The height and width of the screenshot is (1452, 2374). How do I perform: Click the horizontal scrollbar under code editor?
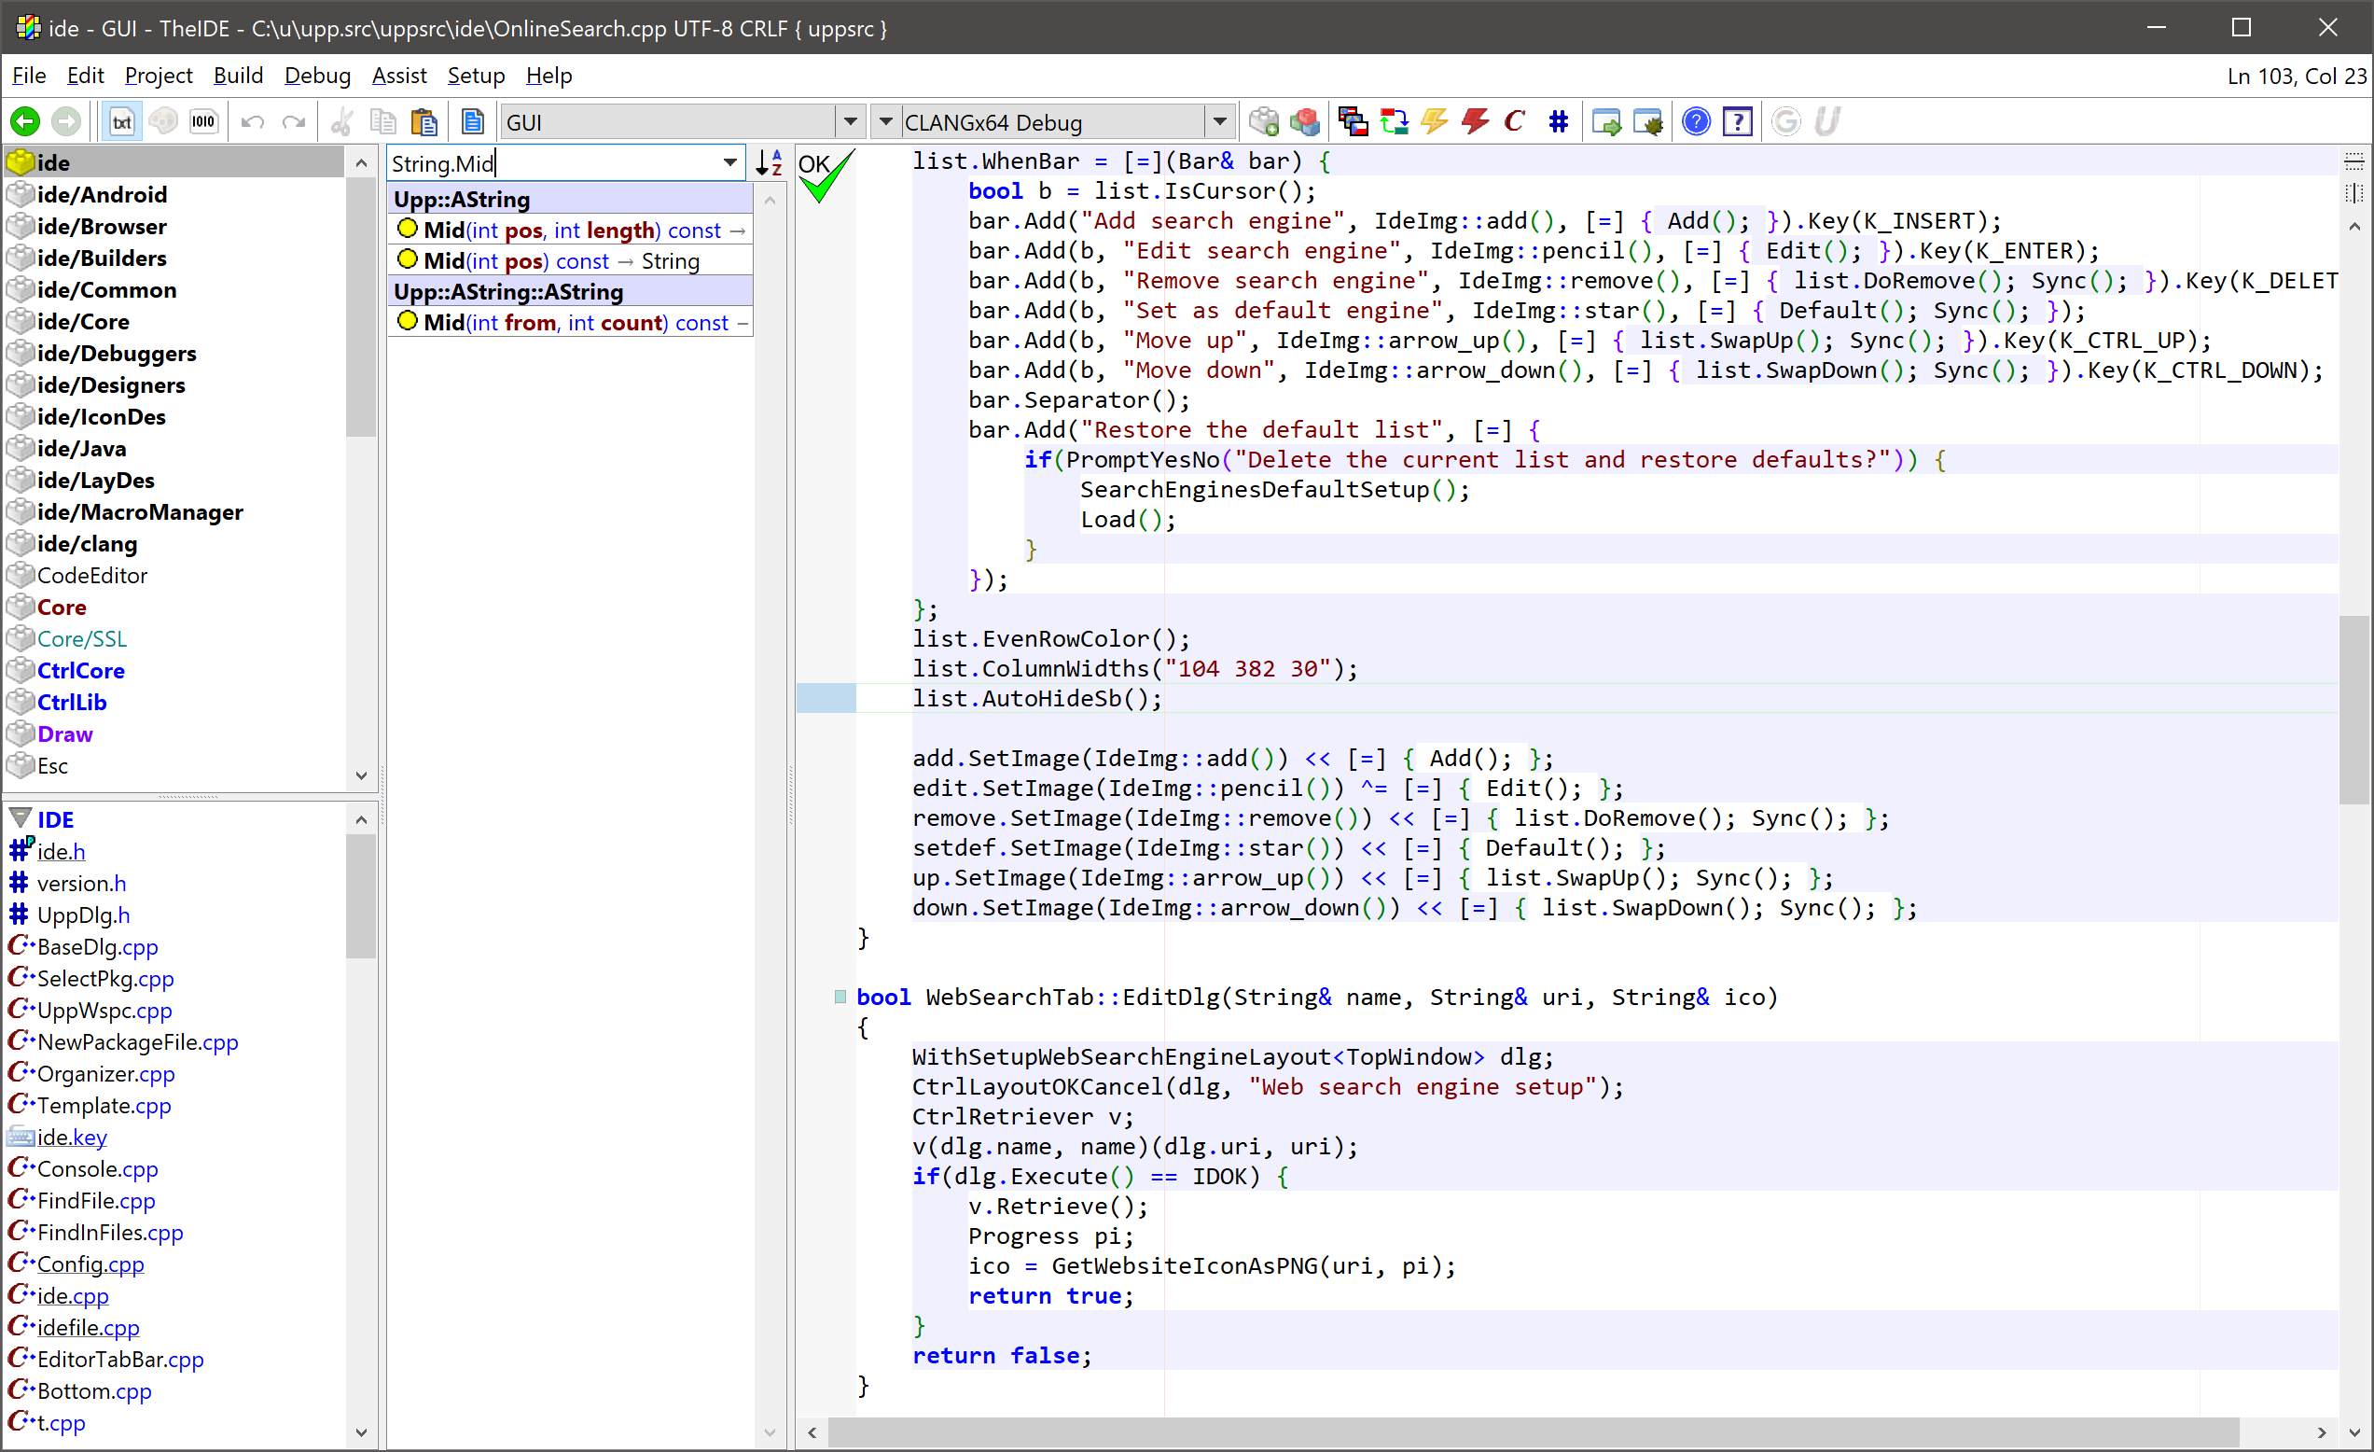1532,1431
